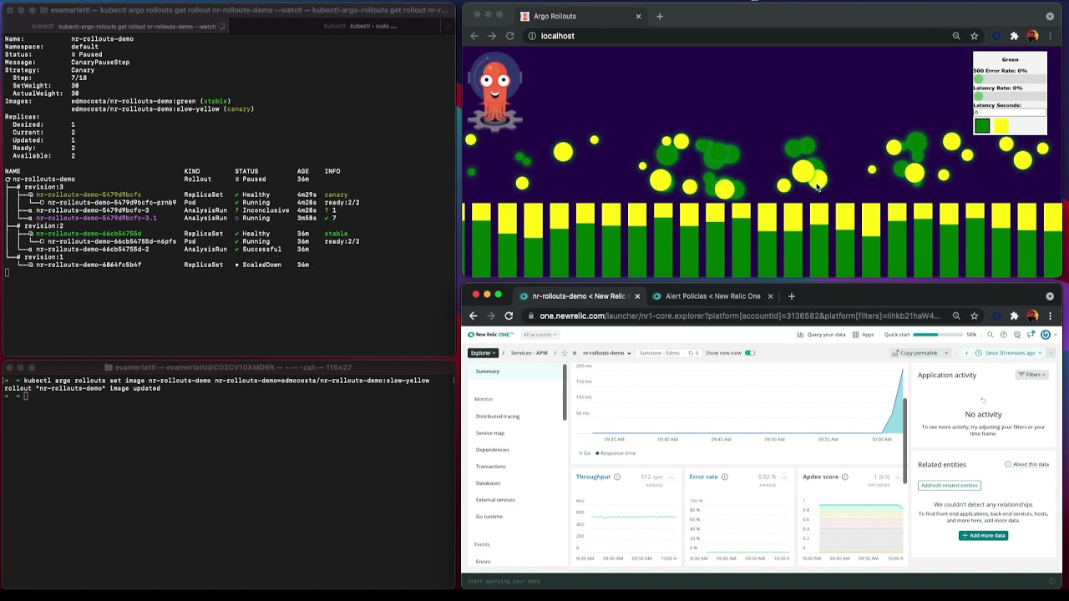
Task: Select the green color swatch
Action: tap(982, 126)
